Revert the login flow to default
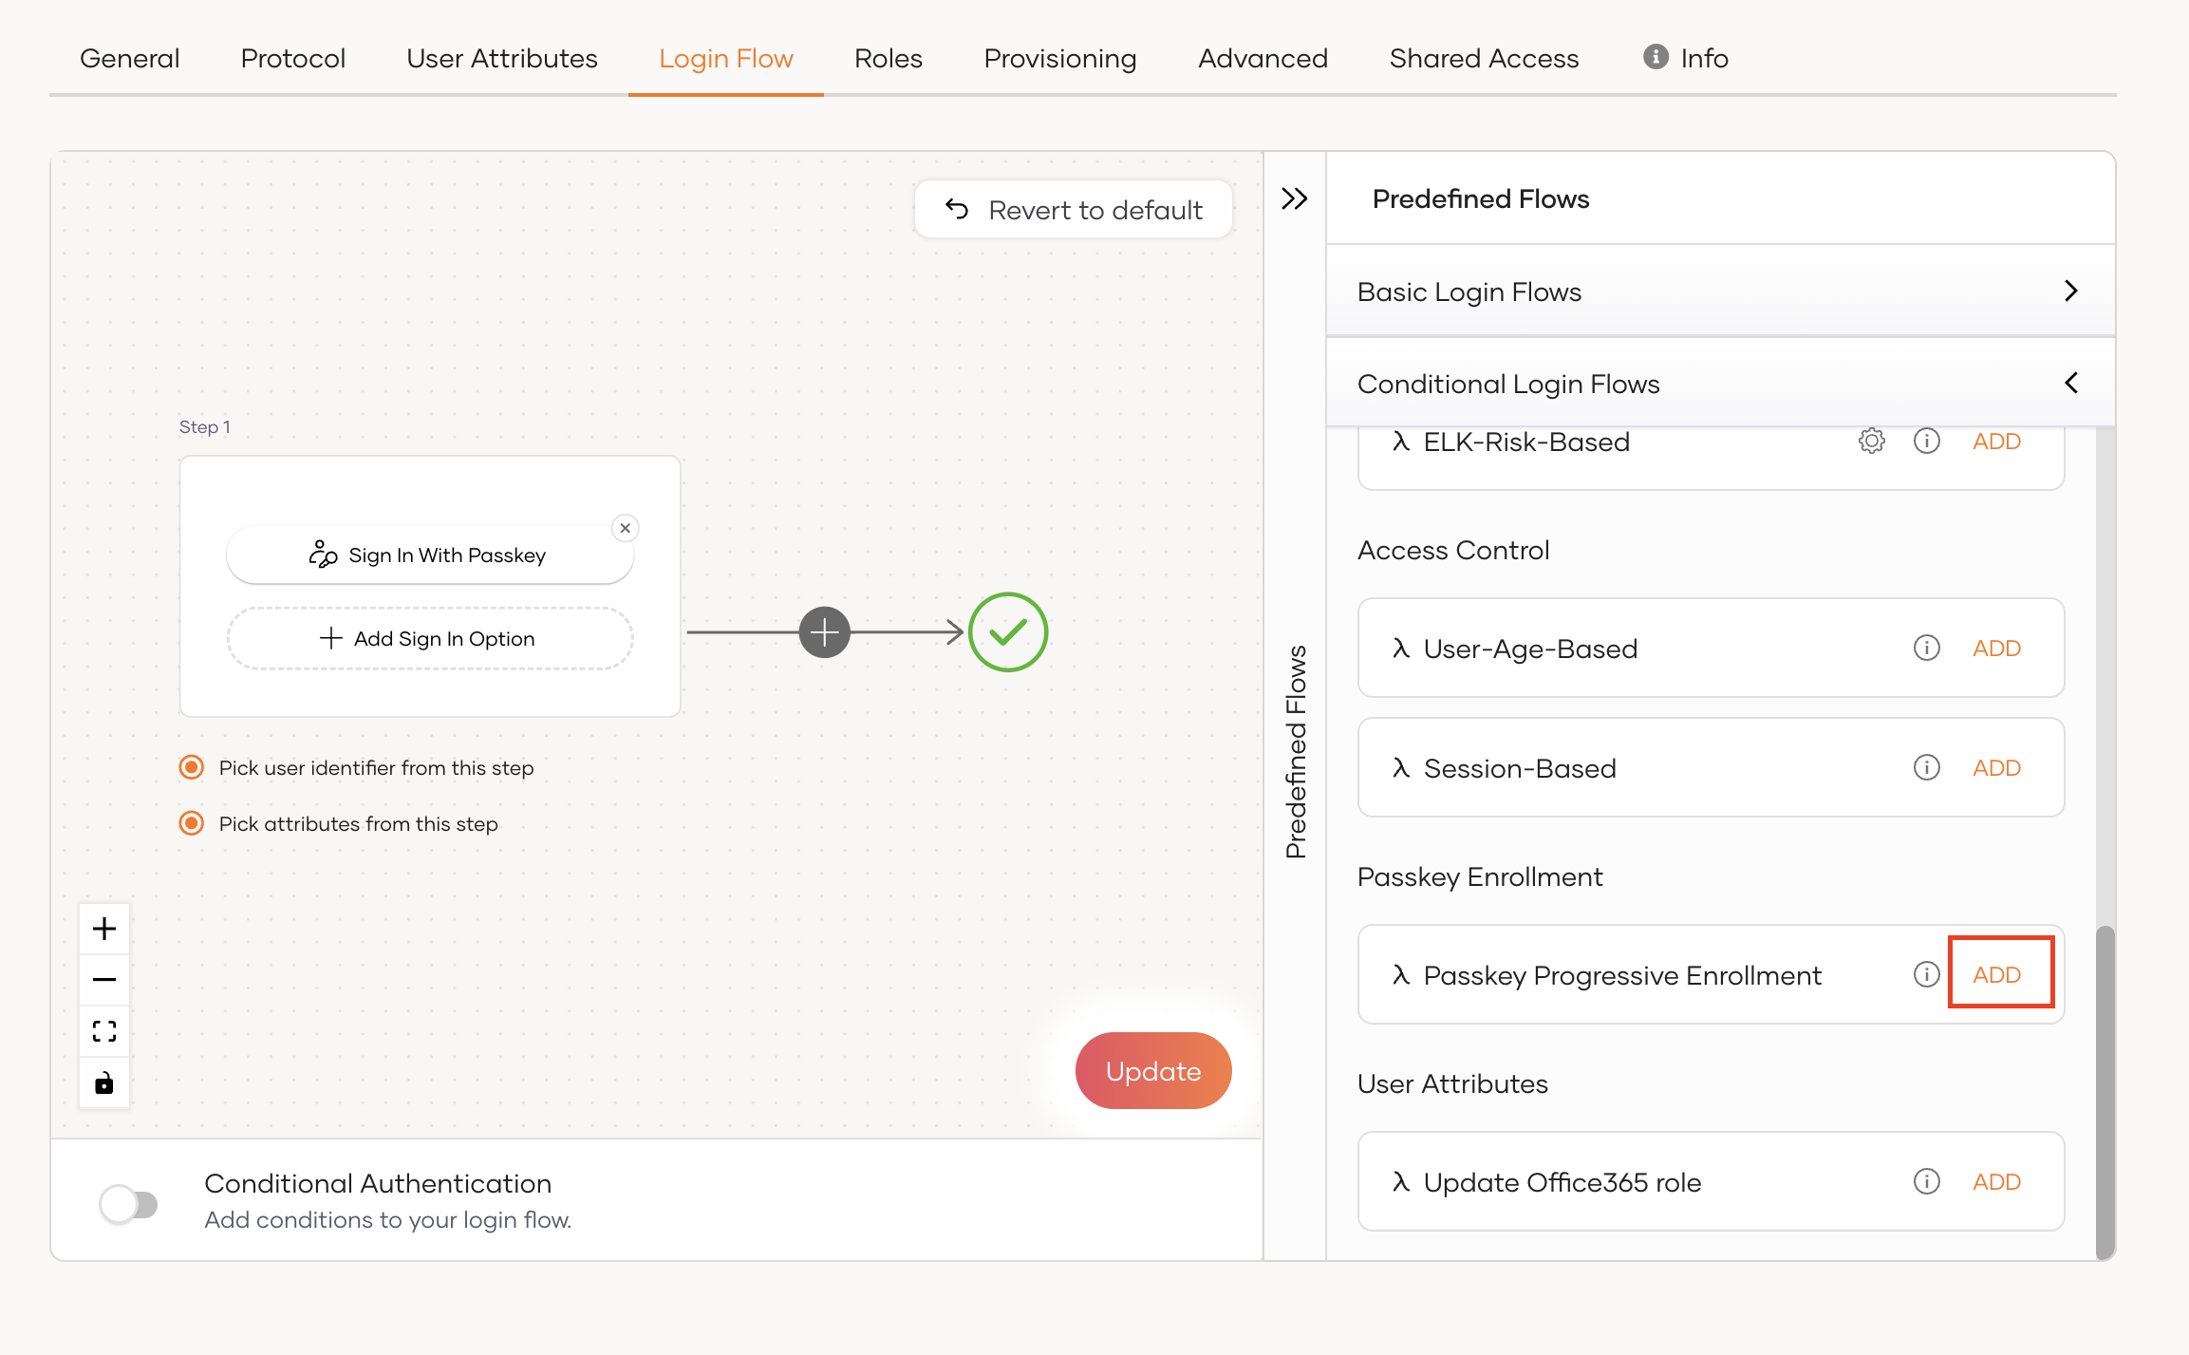Viewport: 2189px width, 1355px height. 1073,209
